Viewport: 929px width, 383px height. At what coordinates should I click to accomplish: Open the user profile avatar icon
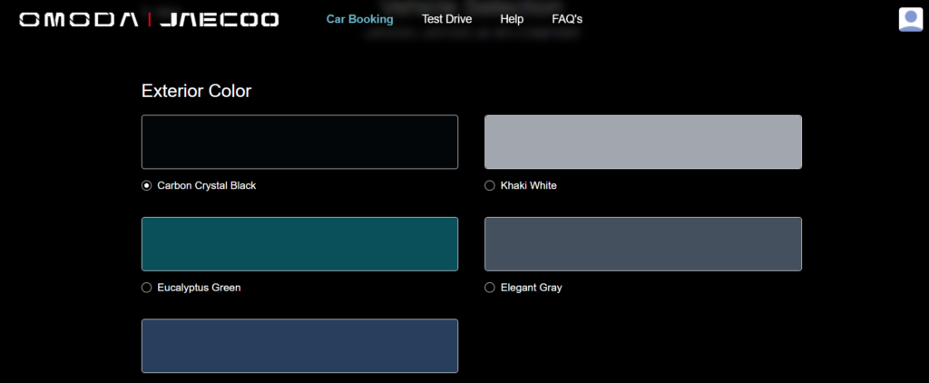910,19
